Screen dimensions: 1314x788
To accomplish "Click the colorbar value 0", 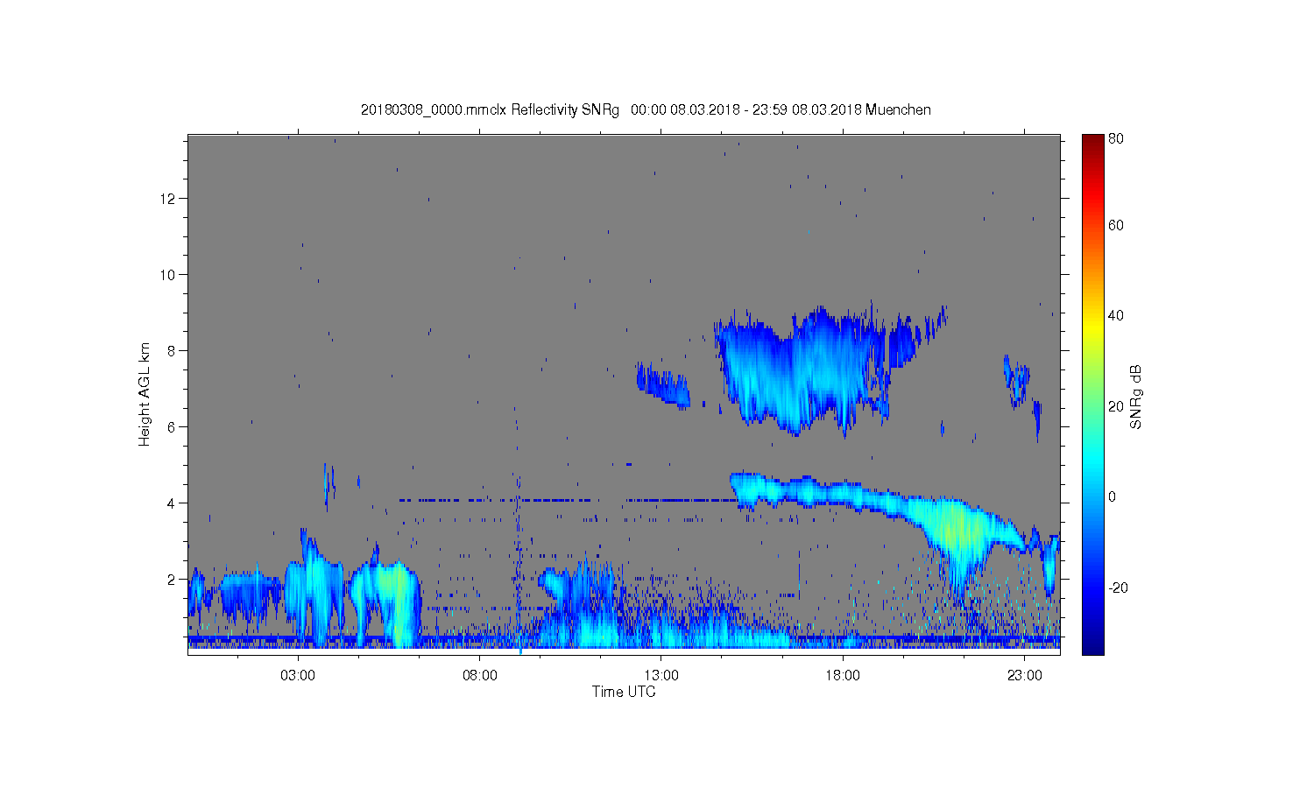I will pyautogui.click(x=1112, y=496).
